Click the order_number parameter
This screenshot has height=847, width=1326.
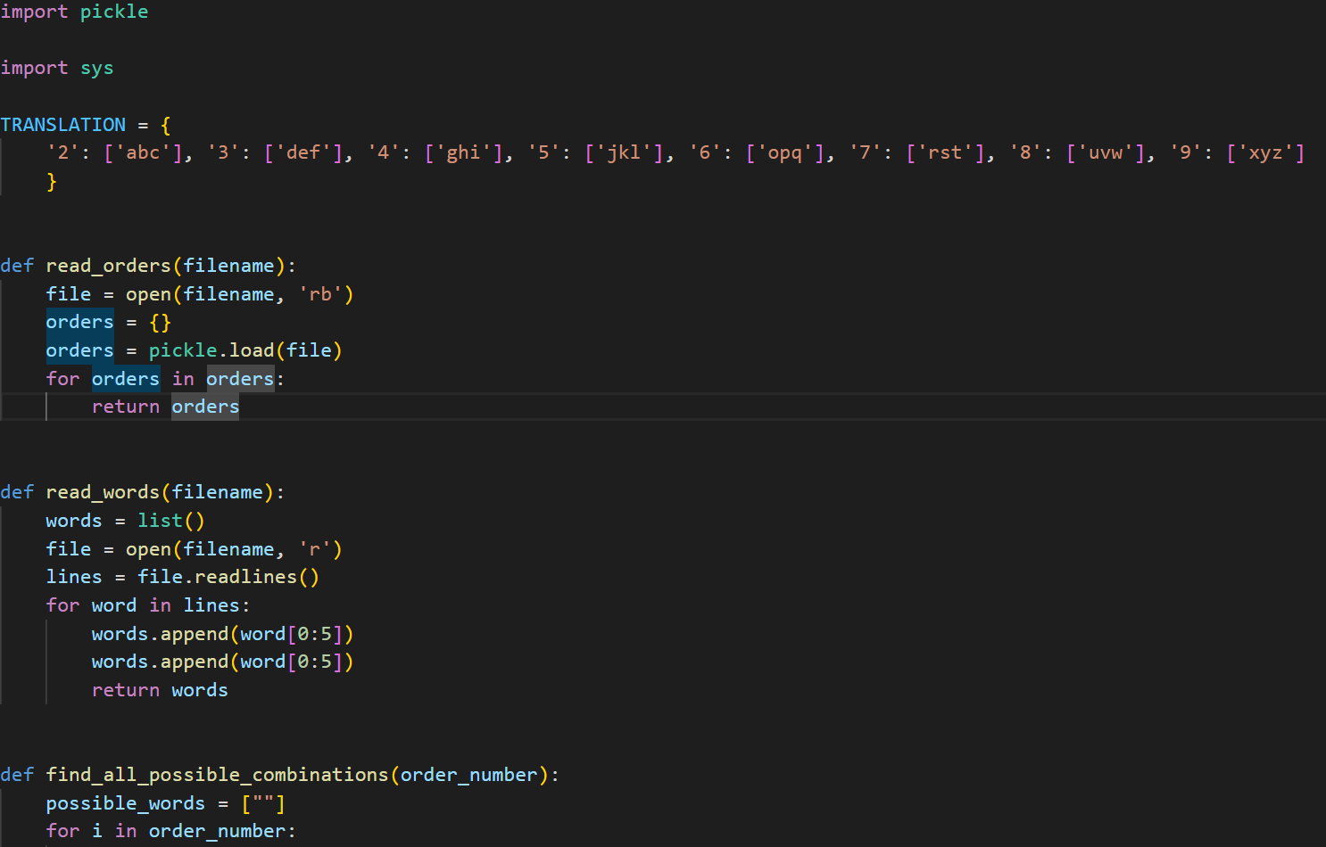(x=468, y=774)
